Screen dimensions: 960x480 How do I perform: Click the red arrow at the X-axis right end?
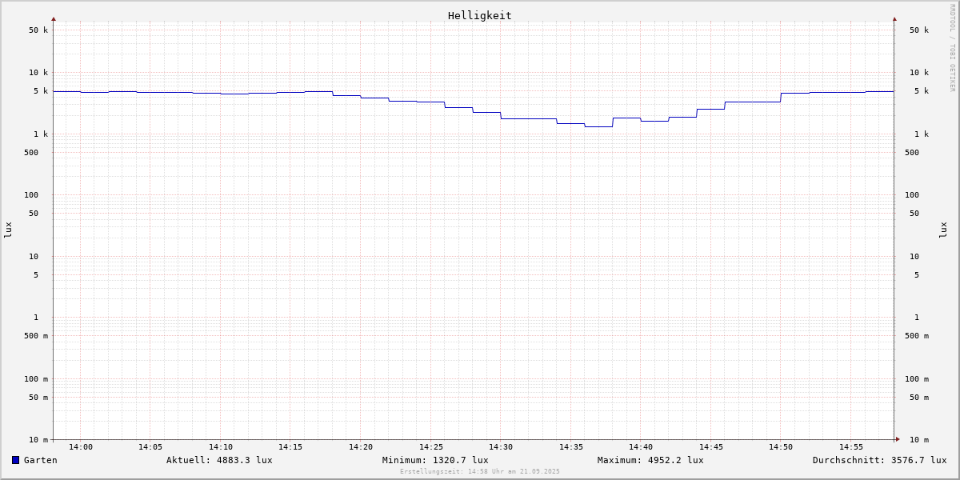coord(898,439)
